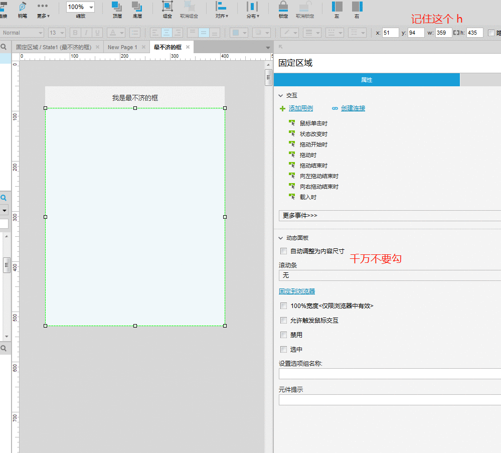Click the 取消组合 ungroup icon

[189, 10]
